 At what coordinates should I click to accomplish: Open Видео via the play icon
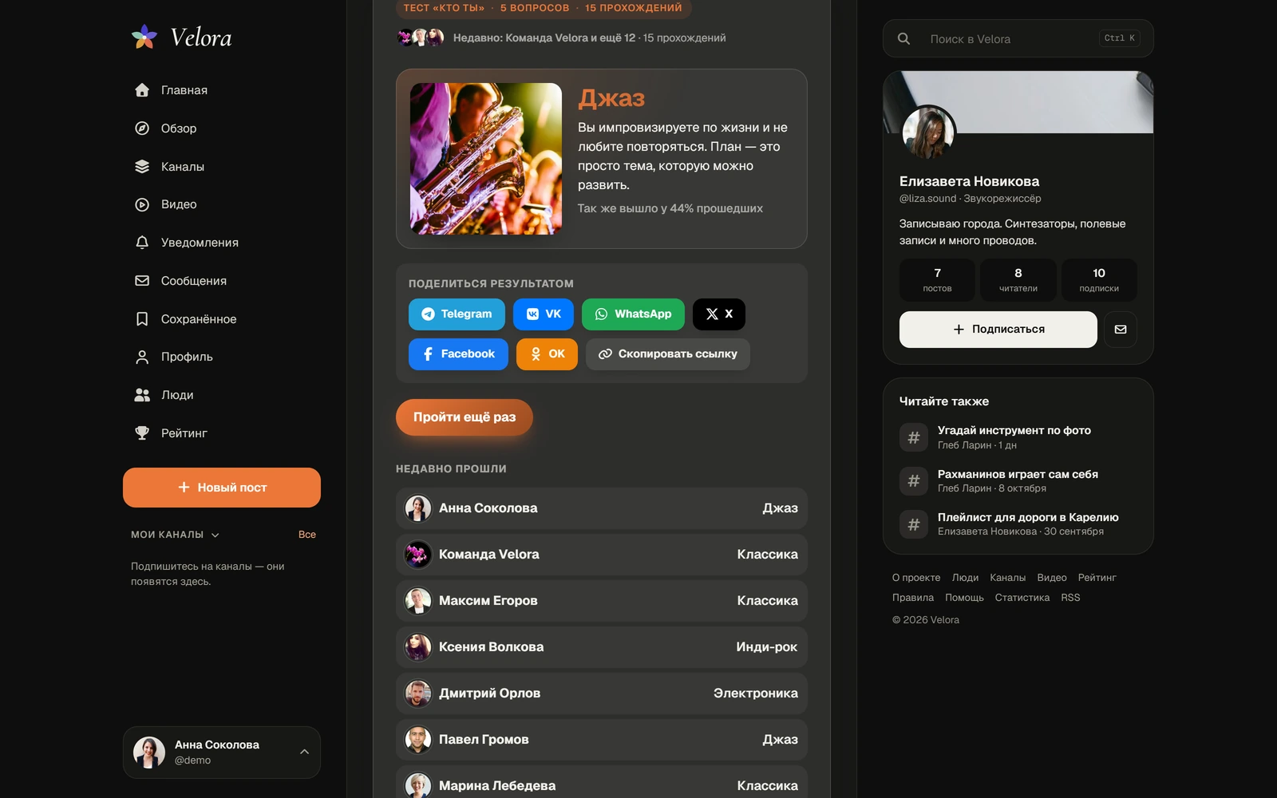[142, 204]
